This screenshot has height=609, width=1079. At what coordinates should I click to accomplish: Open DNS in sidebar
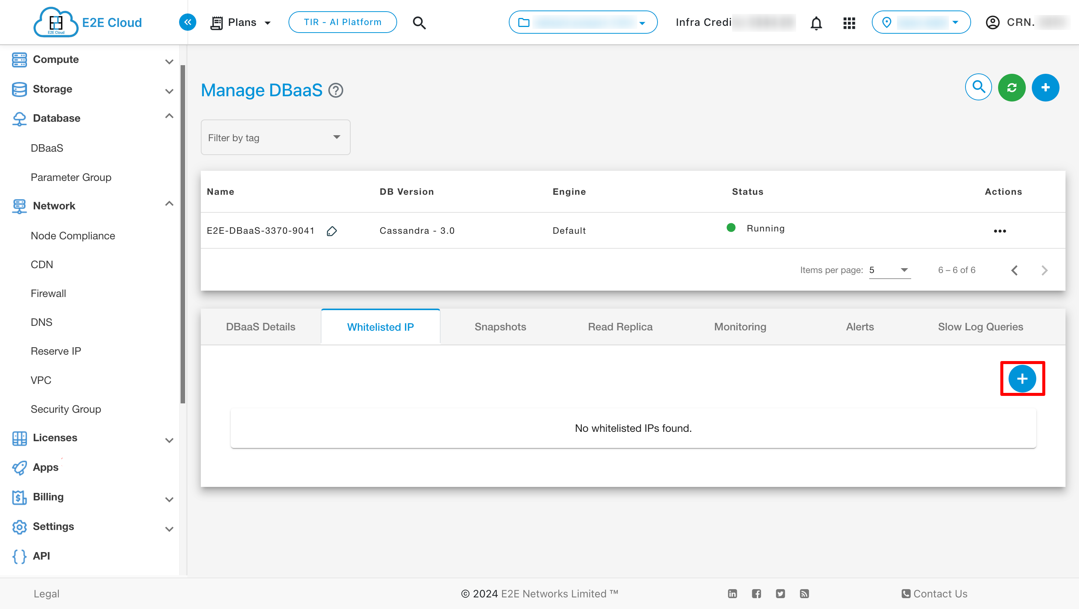42,322
